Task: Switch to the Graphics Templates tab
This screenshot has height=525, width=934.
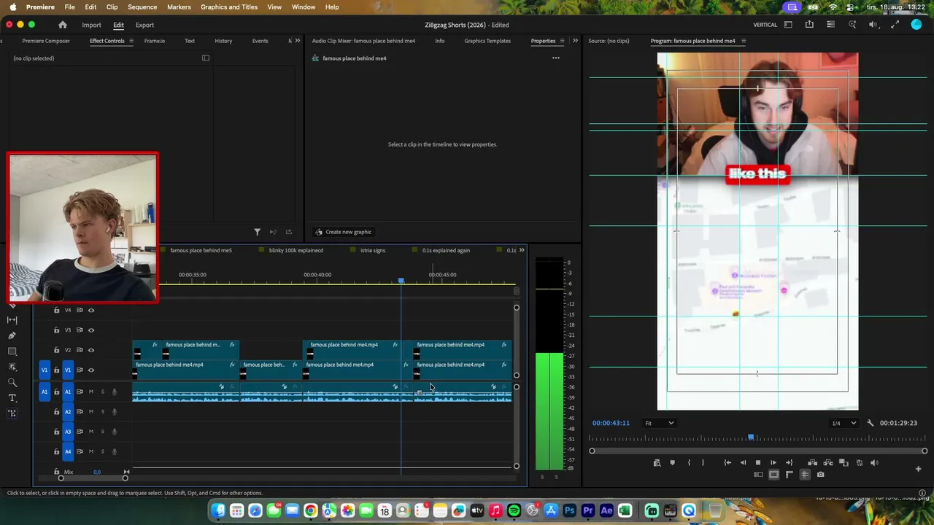Action: tap(487, 41)
